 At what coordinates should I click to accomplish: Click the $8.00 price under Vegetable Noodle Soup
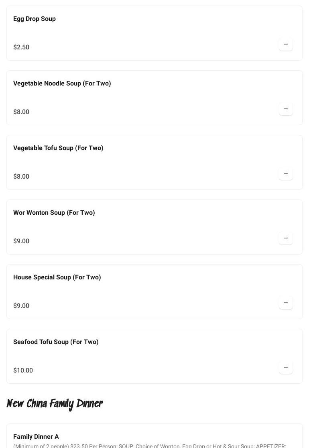coord(21,112)
